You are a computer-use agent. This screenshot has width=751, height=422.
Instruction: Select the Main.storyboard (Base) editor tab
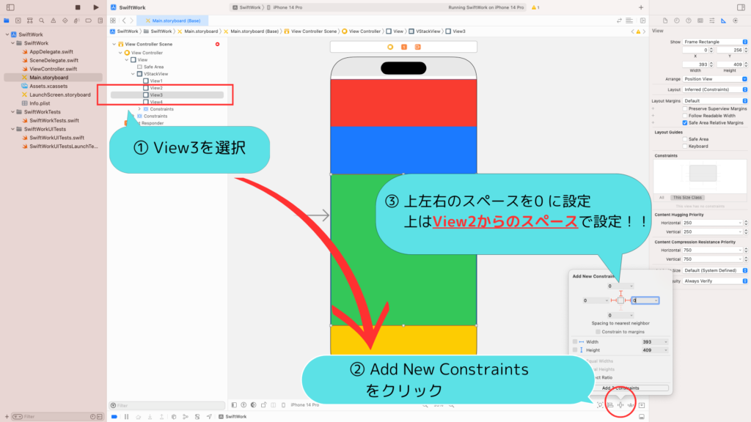pyautogui.click(x=172, y=21)
